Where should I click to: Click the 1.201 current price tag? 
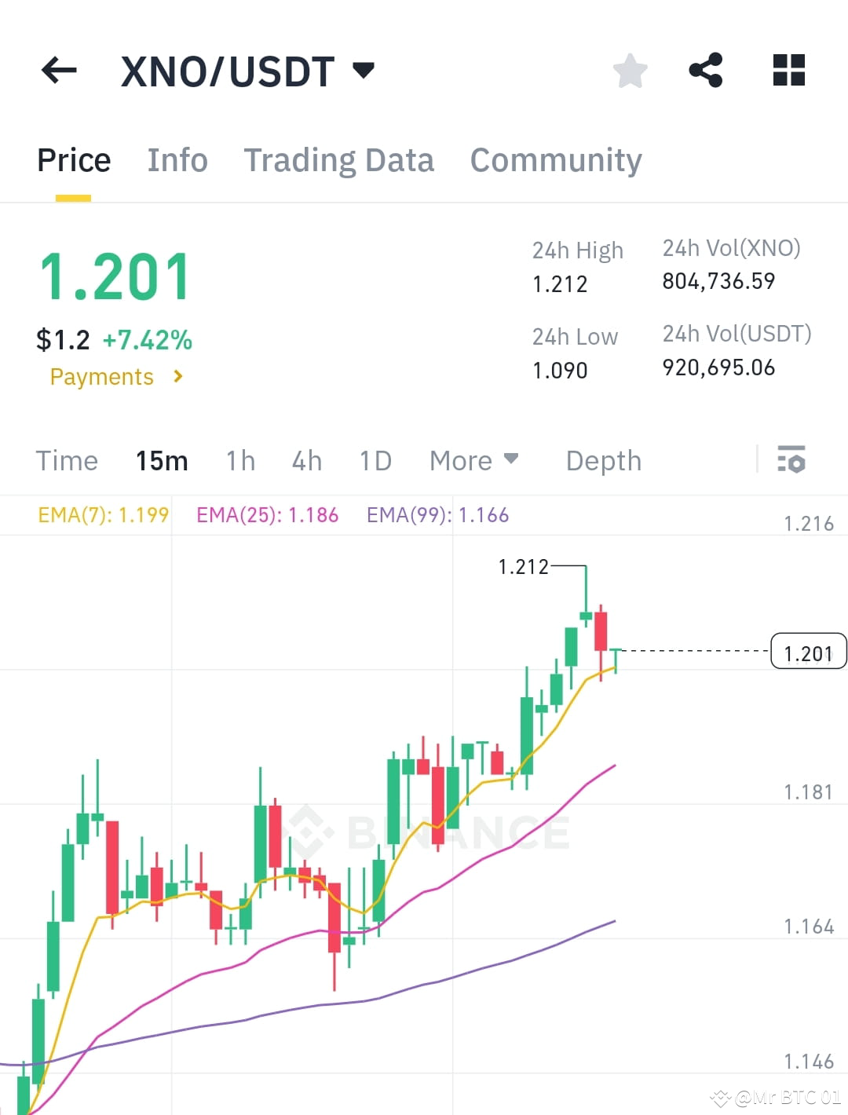[809, 653]
